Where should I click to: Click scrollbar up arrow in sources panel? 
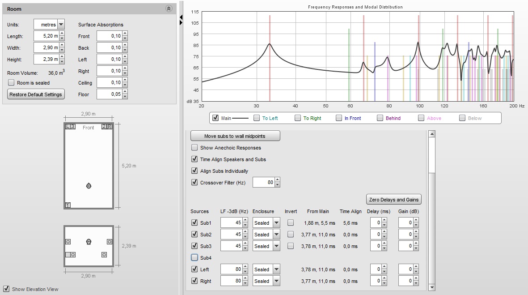point(432,134)
